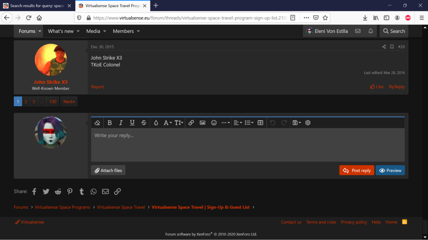The height and width of the screenshot is (240, 428).
Task: Share thread on Reddit
Action: point(58,192)
